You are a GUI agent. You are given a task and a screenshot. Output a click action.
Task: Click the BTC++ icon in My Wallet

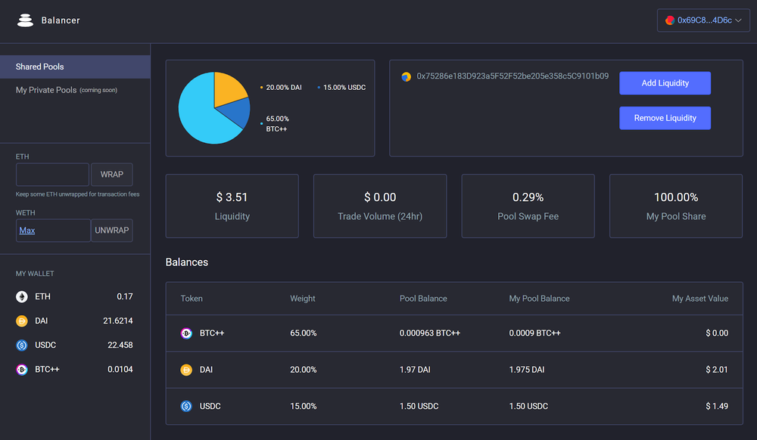point(22,370)
